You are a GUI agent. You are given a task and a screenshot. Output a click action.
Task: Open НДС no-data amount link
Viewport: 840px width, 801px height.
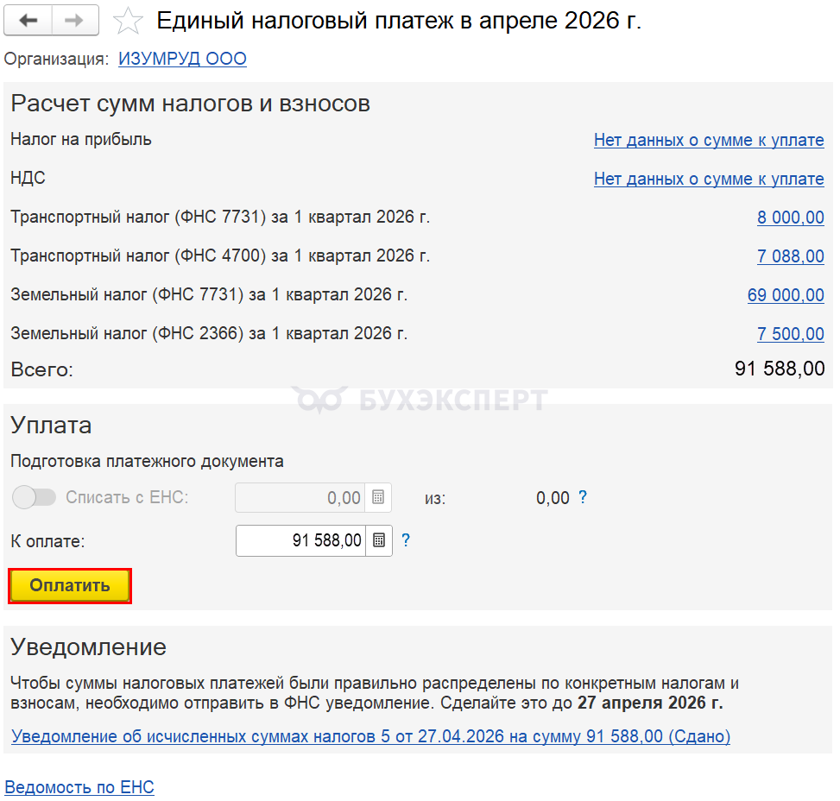pyautogui.click(x=708, y=179)
